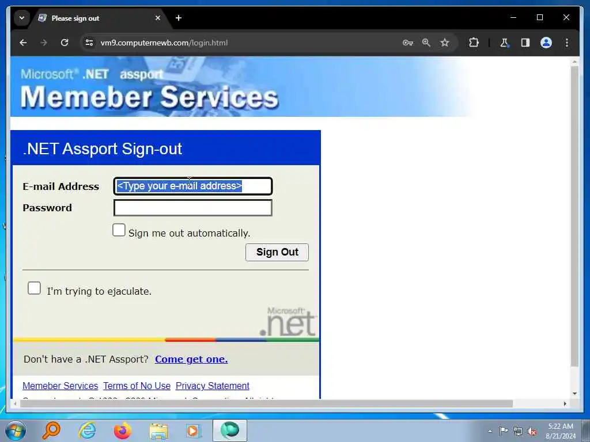Click the vertical page scrollbar

pos(574,216)
